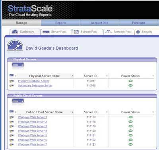Toggle power status for Windows Web Server 1
The image size is (159, 150).
click(130, 117)
